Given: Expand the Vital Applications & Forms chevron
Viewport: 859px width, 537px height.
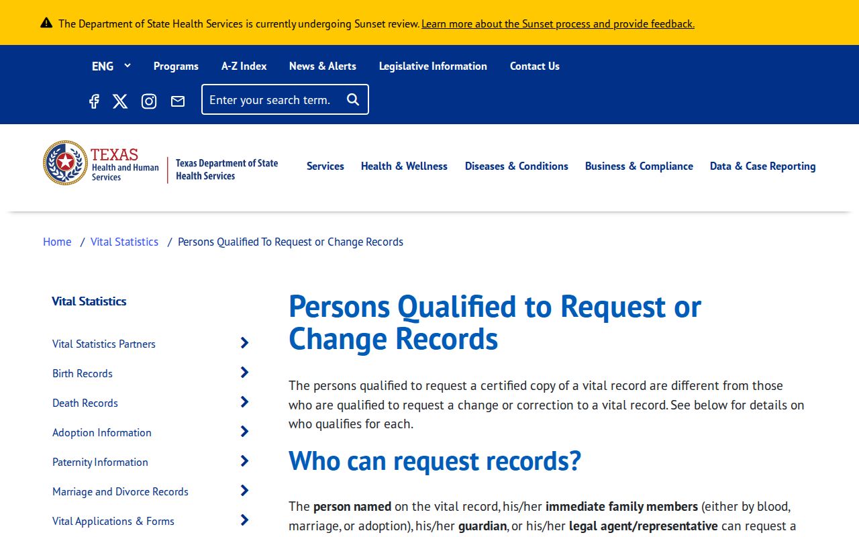Looking at the screenshot, I should tap(244, 520).
